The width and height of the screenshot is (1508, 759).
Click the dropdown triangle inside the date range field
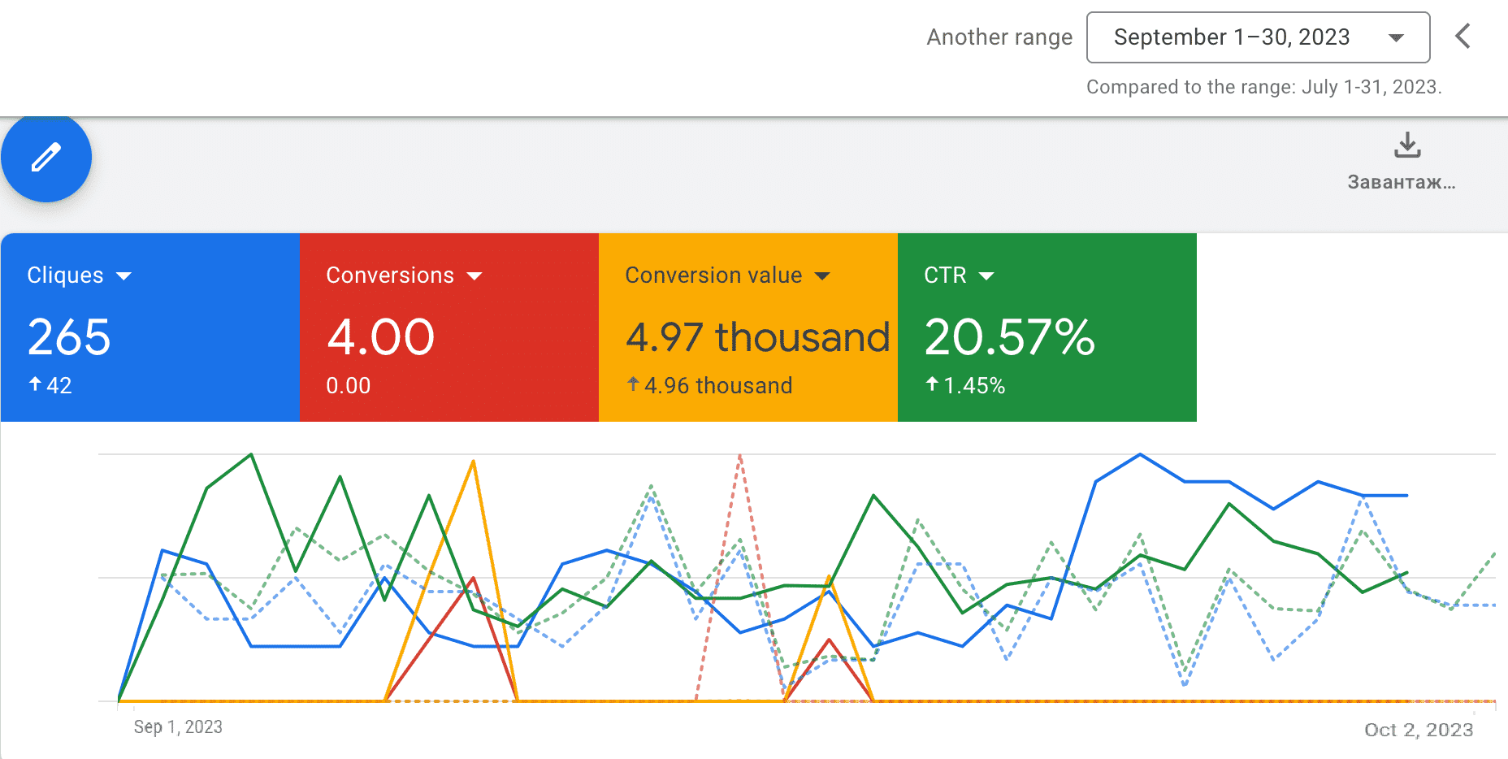1395,37
